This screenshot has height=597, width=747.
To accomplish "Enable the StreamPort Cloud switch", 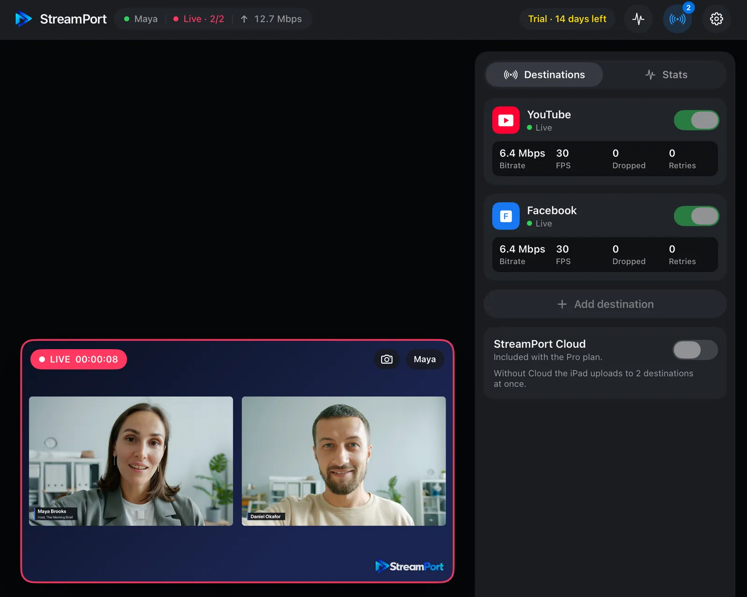I will (695, 350).
